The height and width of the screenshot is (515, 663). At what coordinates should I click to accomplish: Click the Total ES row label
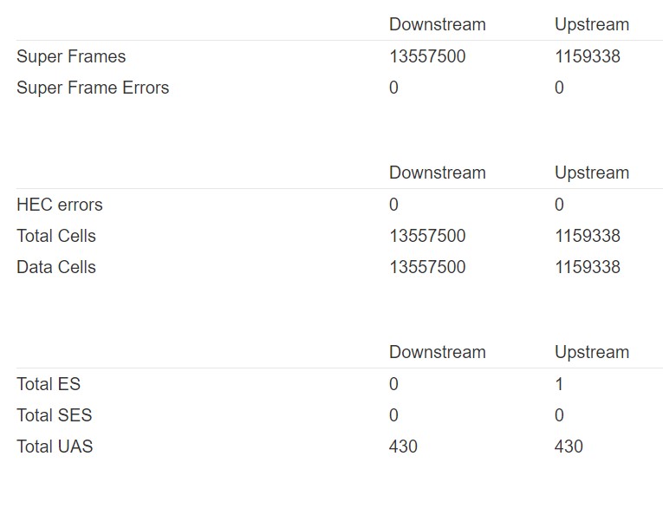coord(49,384)
